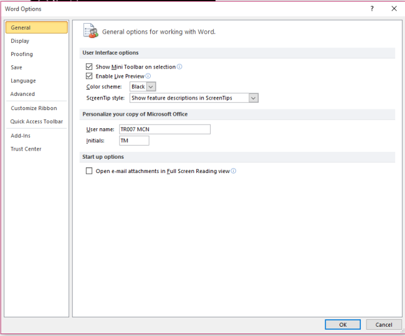This screenshot has height=336, width=405.
Task: Click the 'Initials:' label
Action: [95, 141]
